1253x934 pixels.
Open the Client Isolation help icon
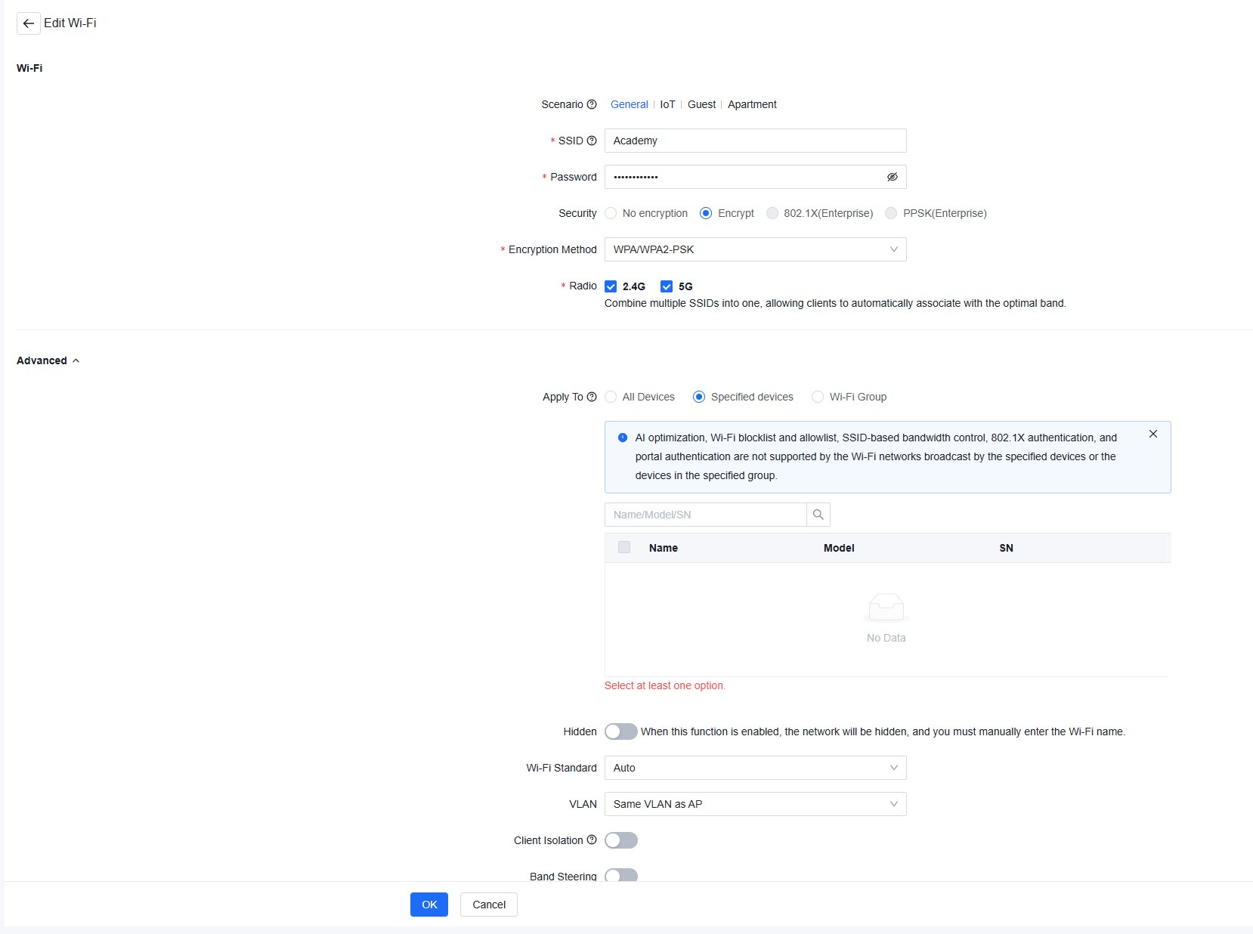592,840
